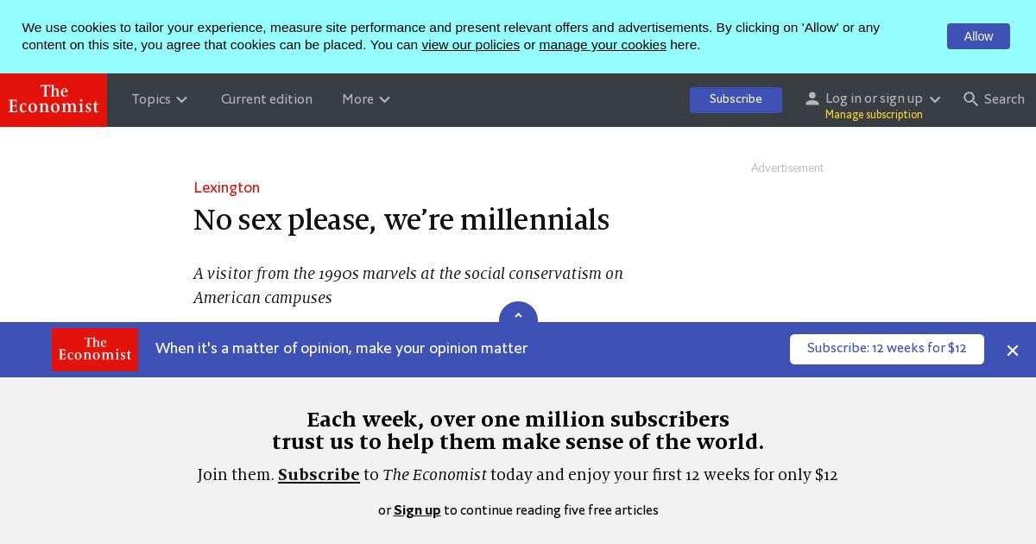The image size is (1036, 544).
Task: Collapse the paywall panel with up-chevron
Action: [518, 316]
